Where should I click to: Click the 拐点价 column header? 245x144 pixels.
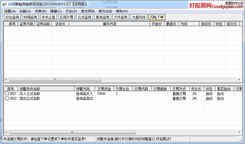point(206,24)
